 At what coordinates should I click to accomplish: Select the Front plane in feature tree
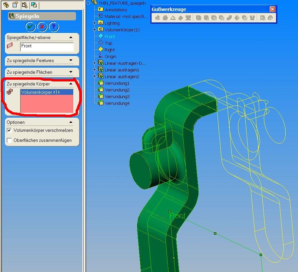[110, 37]
